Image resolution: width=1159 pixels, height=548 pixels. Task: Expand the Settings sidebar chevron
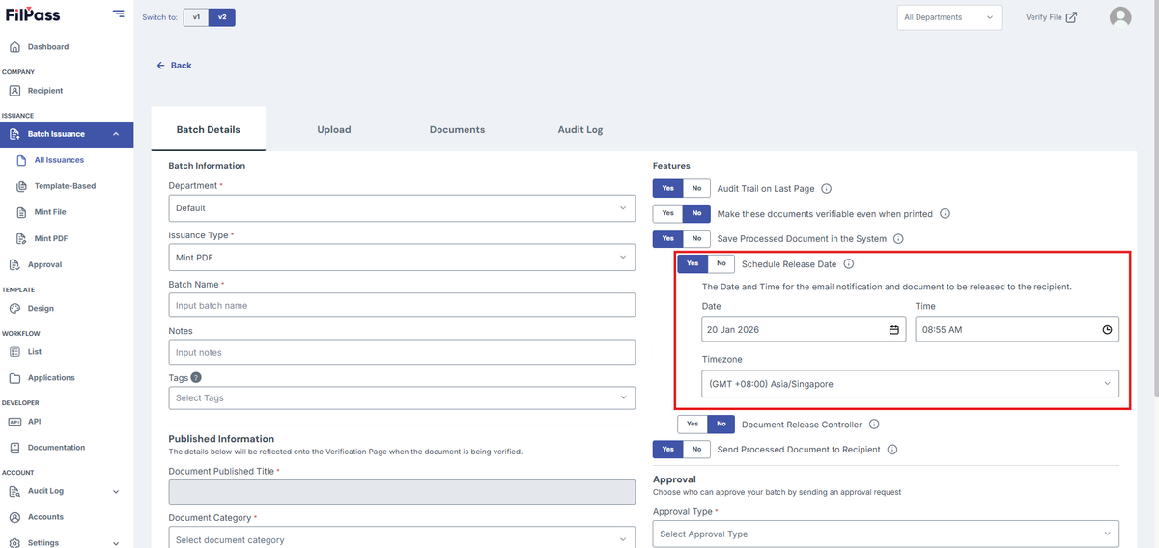tap(116, 543)
